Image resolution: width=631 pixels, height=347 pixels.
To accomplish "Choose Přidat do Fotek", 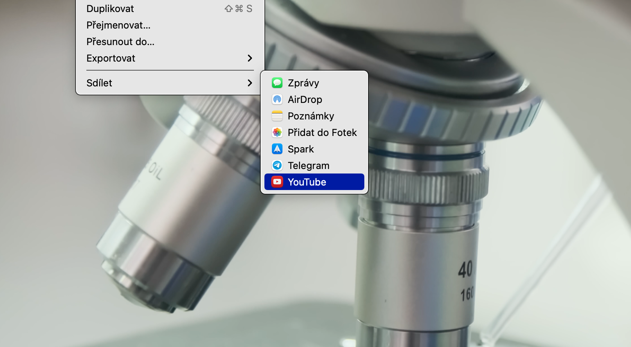I will click(x=314, y=132).
